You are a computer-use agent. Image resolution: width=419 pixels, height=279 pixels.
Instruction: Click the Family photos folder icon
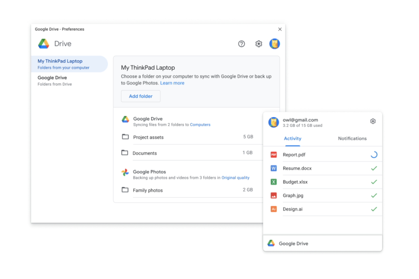pos(125,189)
